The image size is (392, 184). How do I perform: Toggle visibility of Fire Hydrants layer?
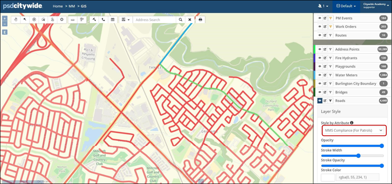point(320,58)
